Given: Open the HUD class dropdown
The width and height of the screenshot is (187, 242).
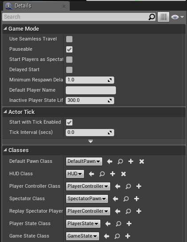Looking at the screenshot, I should click(75, 174).
